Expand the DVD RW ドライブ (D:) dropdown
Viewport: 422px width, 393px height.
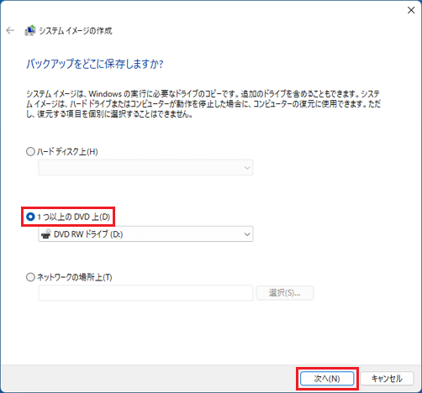pyautogui.click(x=145, y=234)
